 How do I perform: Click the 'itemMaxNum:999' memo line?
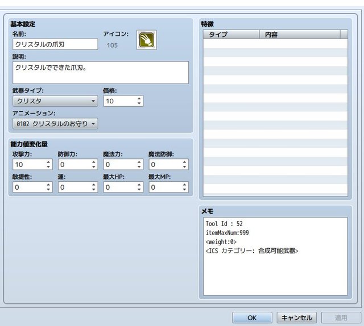tap(227, 232)
